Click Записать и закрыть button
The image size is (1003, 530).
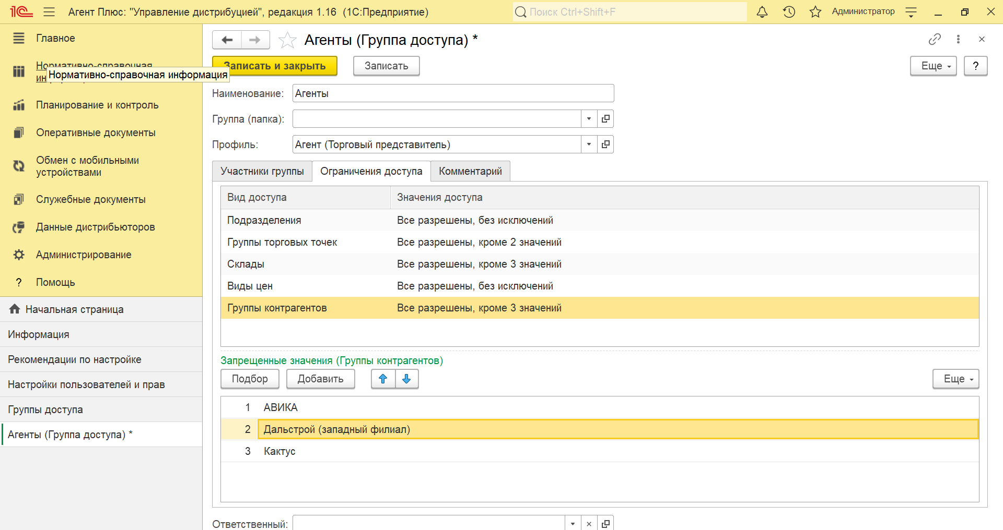pyautogui.click(x=275, y=66)
